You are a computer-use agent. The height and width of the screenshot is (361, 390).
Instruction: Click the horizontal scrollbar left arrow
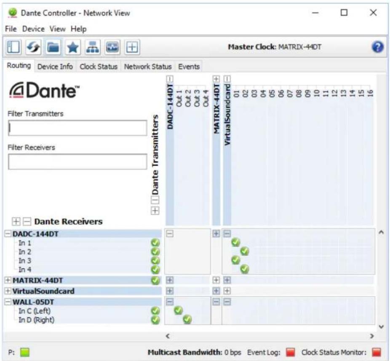(x=168, y=336)
